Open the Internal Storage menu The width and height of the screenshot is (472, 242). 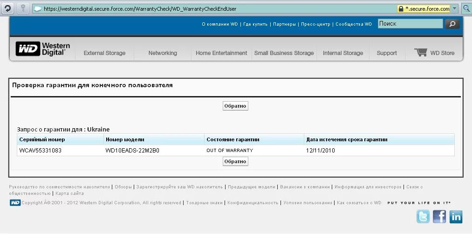click(x=343, y=53)
